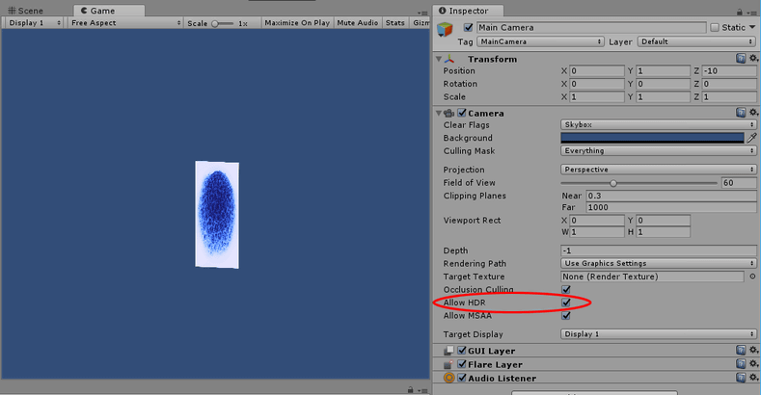Click the Camera component icon
The height and width of the screenshot is (395, 761).
pos(448,113)
